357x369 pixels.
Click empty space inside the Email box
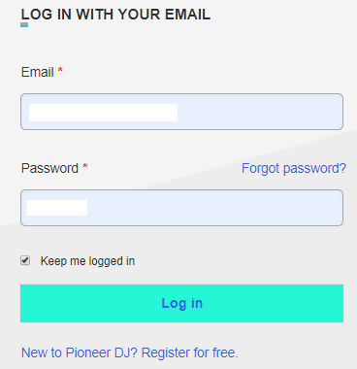point(259,112)
